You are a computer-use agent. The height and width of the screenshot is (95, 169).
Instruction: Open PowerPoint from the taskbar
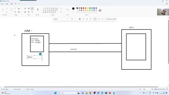(110, 93)
